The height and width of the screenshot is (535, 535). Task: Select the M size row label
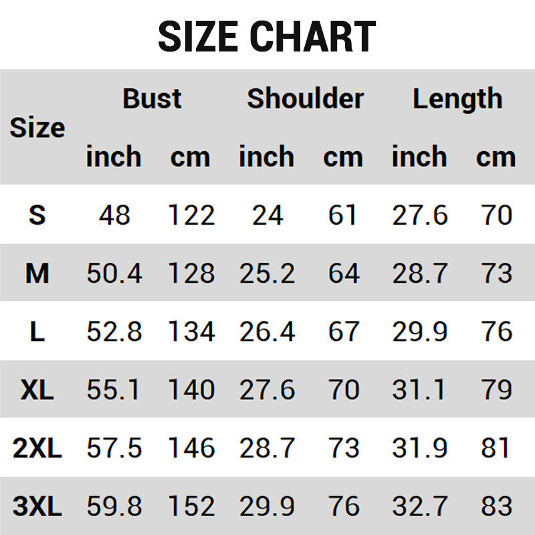37,274
